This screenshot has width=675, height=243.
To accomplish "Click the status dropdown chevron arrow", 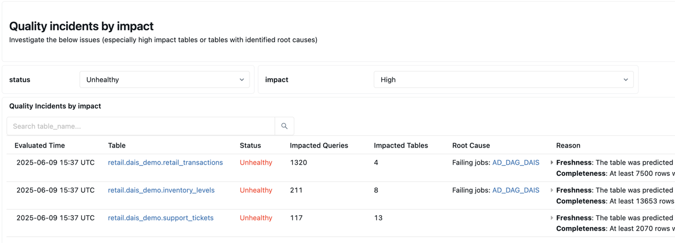I will coord(242,80).
